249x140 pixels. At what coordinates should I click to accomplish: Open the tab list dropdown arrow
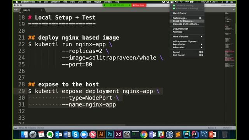point(234,9)
